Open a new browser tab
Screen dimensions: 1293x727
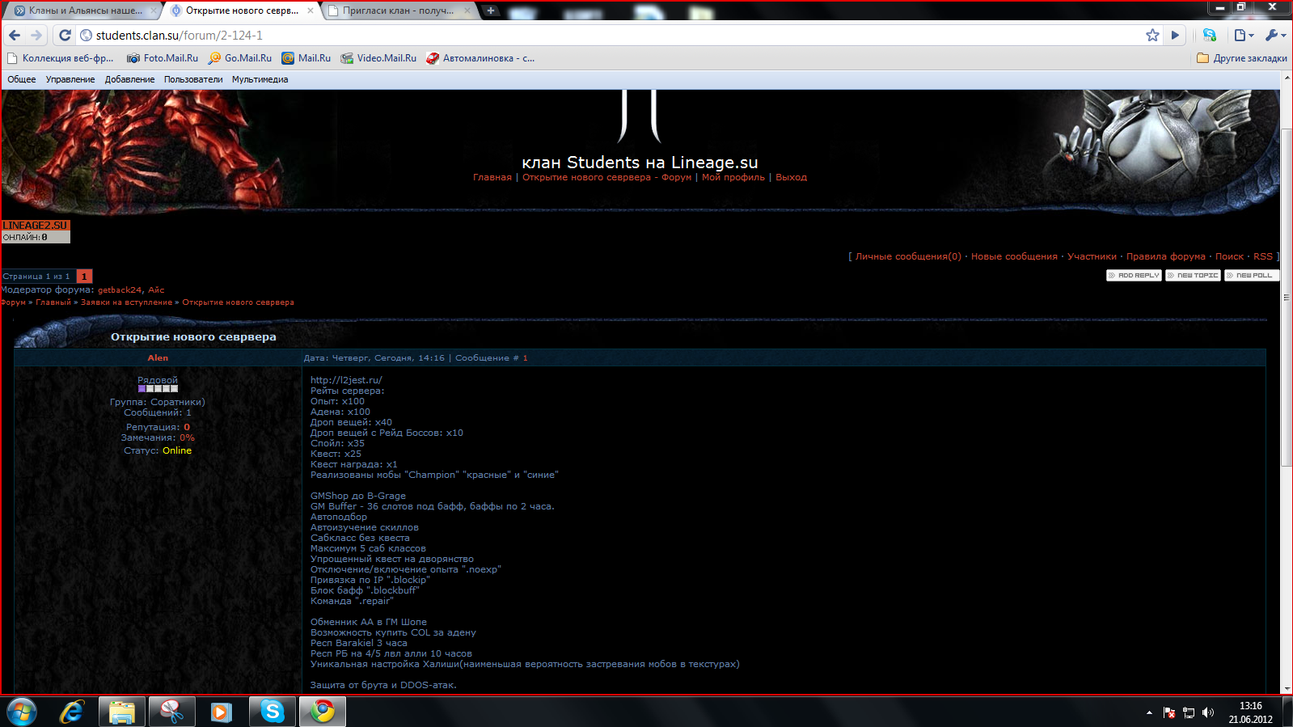(491, 11)
